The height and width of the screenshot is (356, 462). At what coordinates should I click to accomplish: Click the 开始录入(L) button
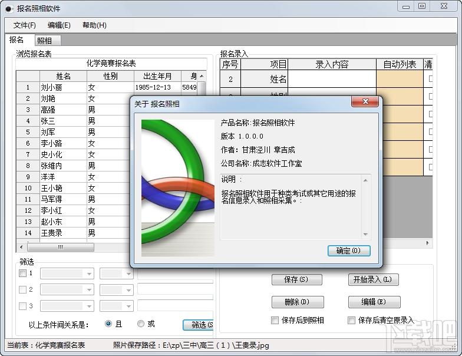click(374, 279)
